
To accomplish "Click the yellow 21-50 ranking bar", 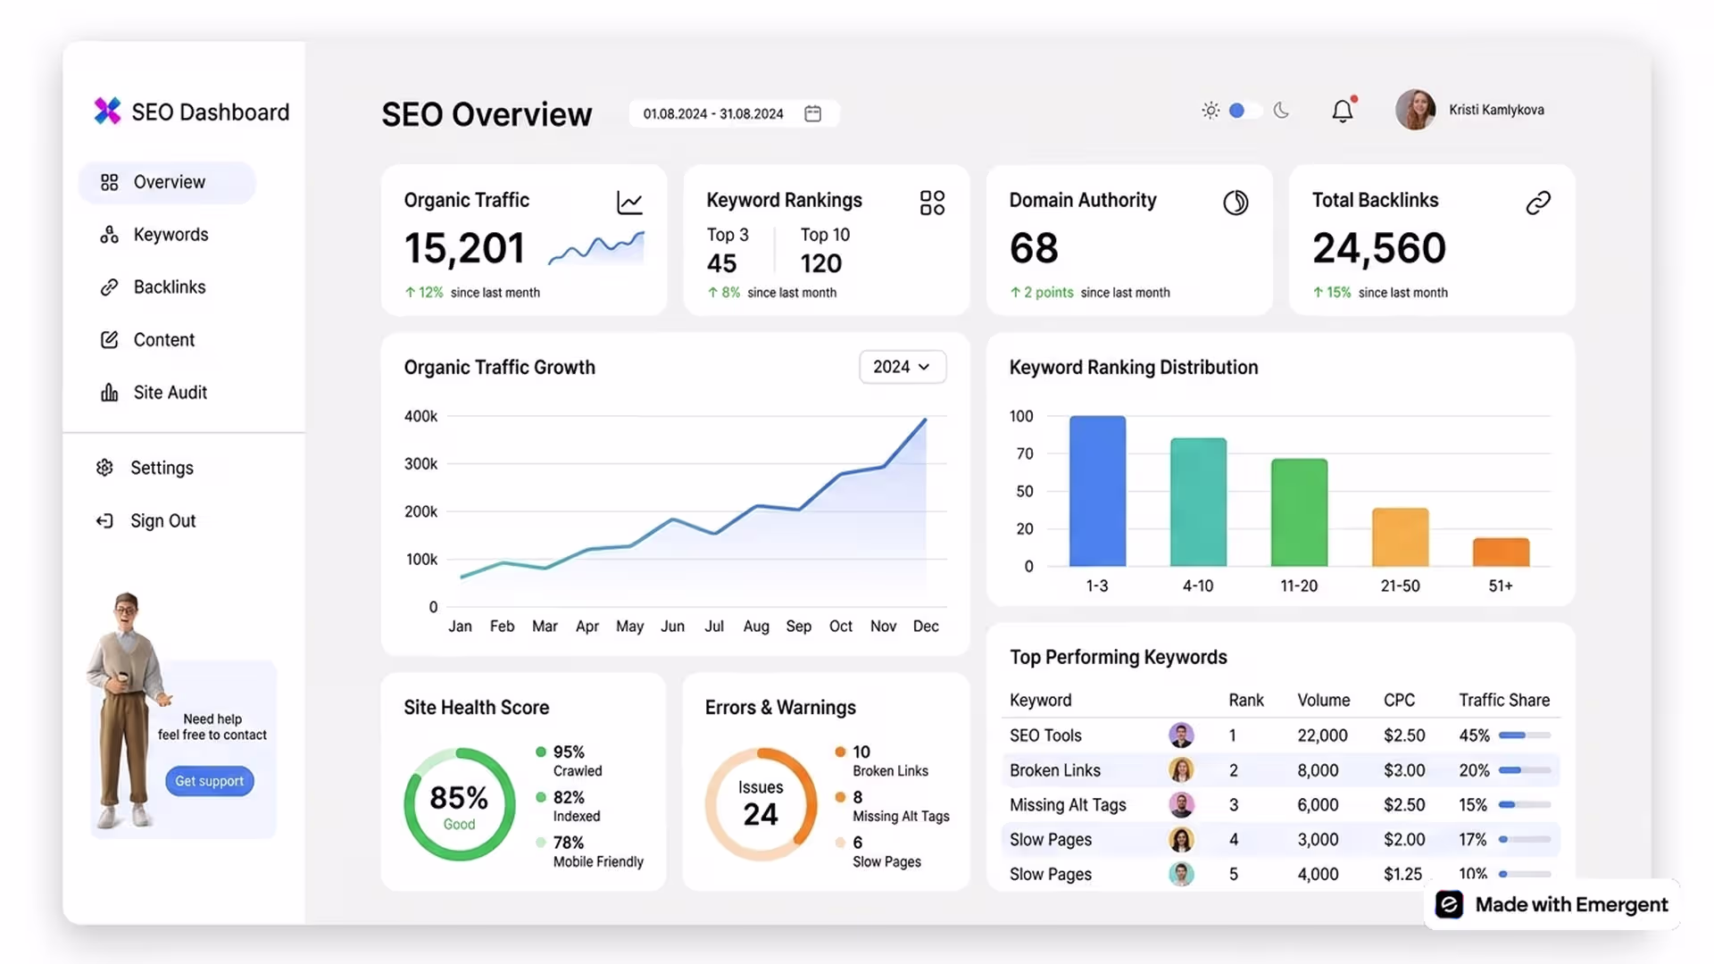I will [x=1400, y=537].
